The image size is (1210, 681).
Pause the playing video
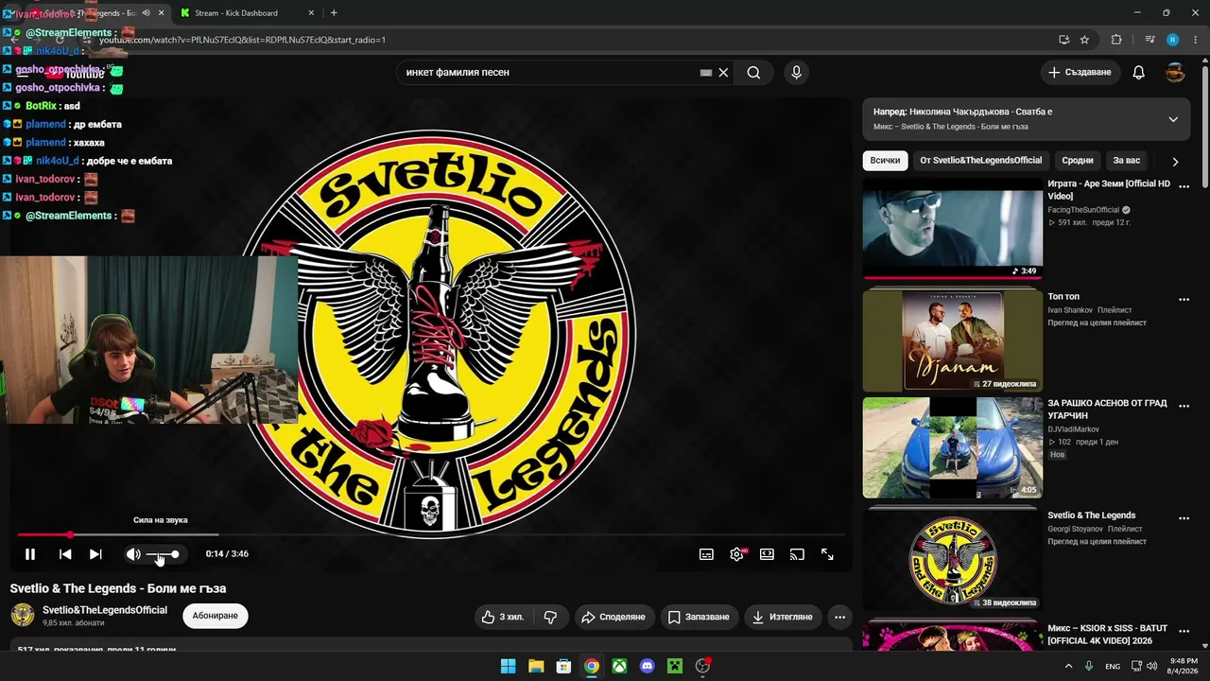(x=30, y=554)
